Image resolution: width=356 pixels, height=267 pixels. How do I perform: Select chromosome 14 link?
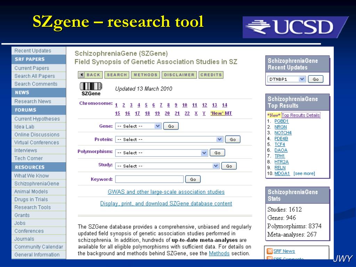pyautogui.click(x=225, y=105)
